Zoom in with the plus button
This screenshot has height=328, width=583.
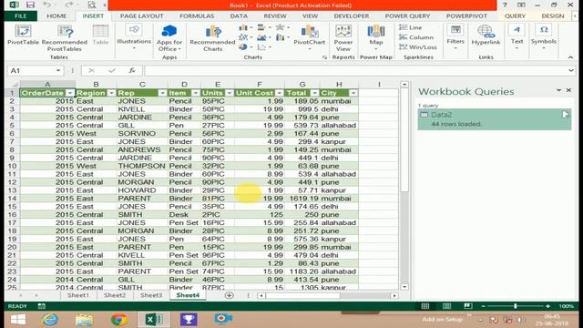coord(547,306)
